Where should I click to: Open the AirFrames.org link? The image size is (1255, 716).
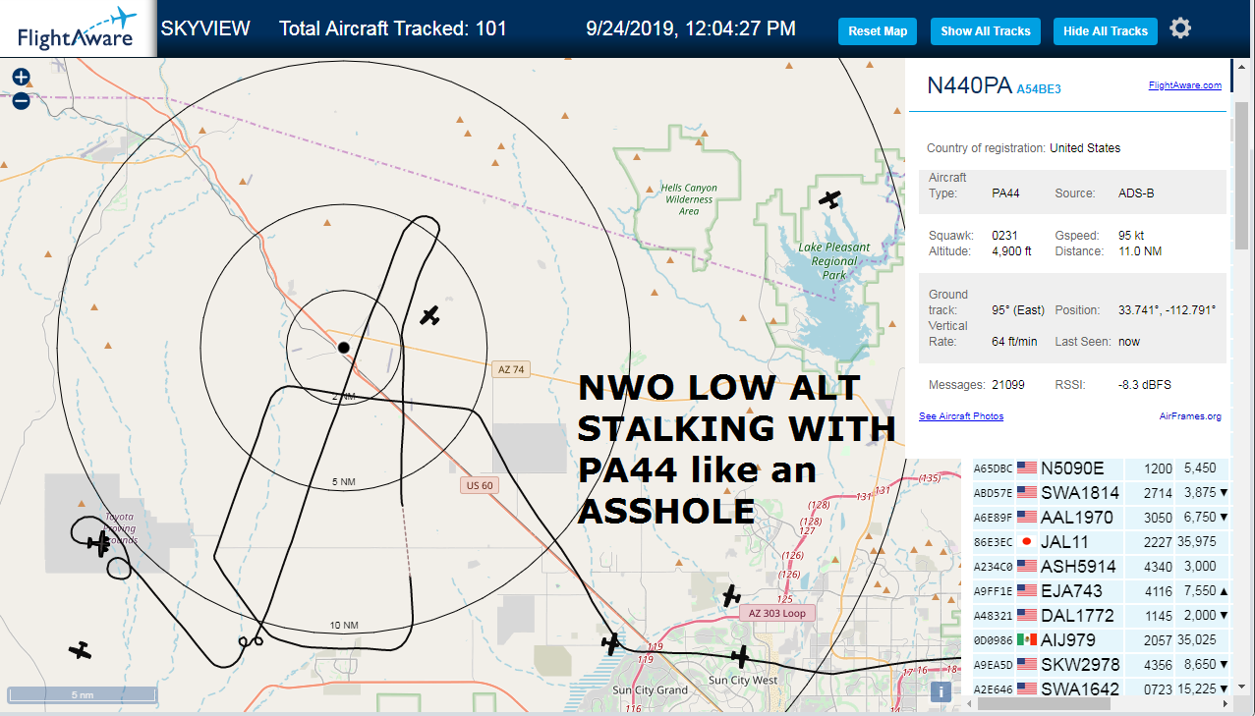[x=1190, y=416]
